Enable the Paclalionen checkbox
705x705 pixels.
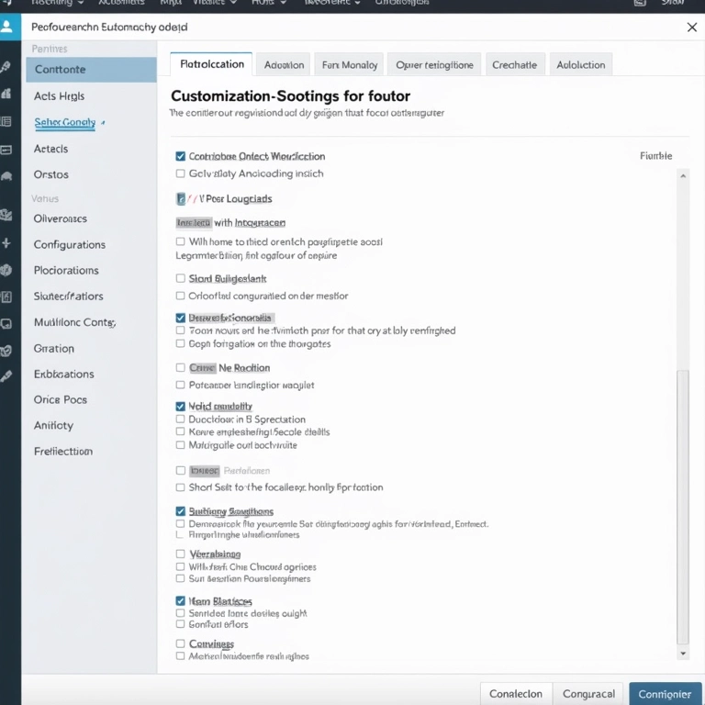(x=180, y=470)
